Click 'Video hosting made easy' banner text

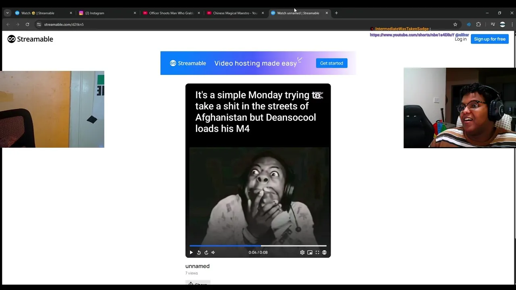[x=256, y=63]
